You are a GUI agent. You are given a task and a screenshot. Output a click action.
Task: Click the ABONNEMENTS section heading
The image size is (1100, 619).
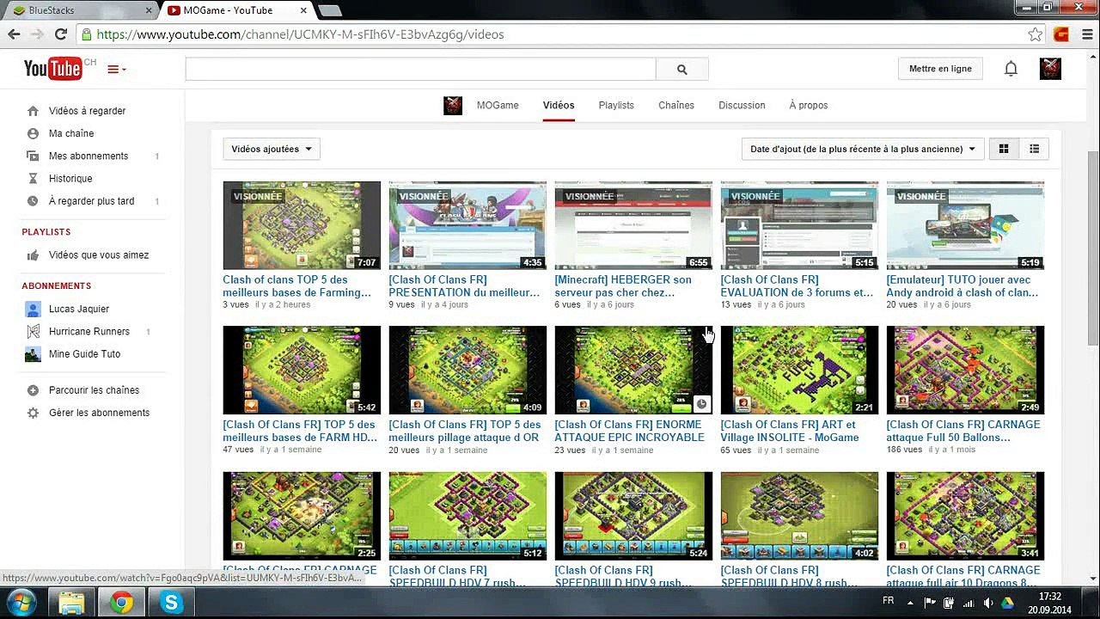(57, 285)
